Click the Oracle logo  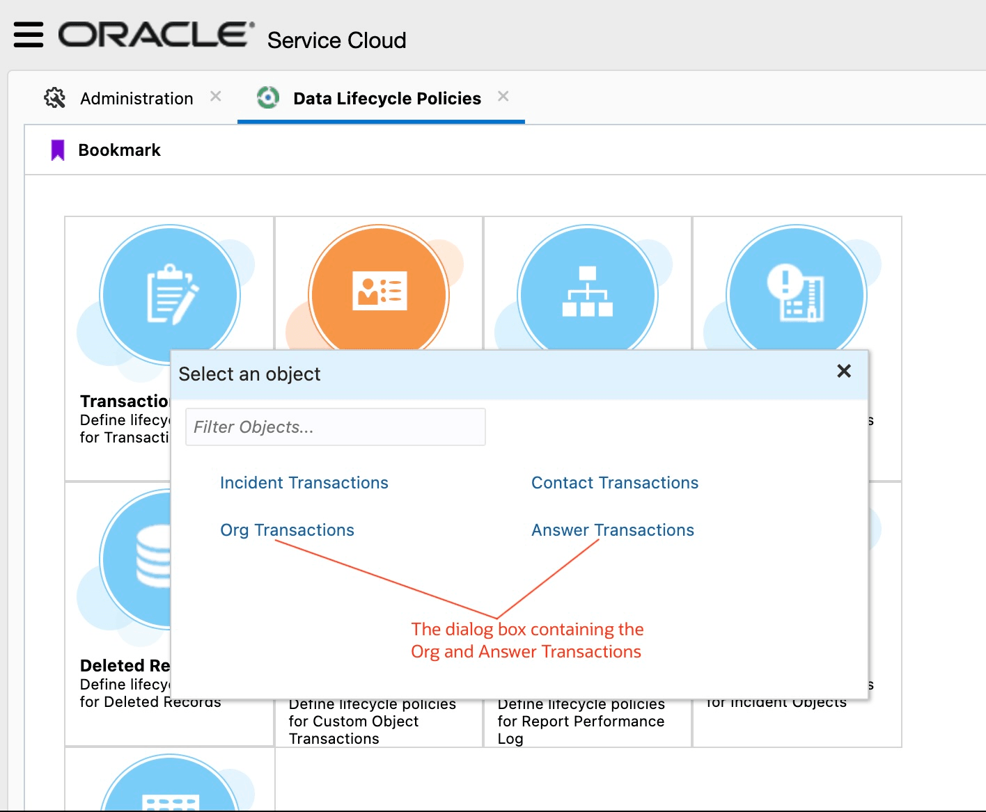click(x=156, y=35)
